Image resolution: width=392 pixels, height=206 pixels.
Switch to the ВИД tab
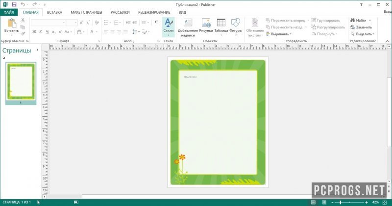coord(182,12)
